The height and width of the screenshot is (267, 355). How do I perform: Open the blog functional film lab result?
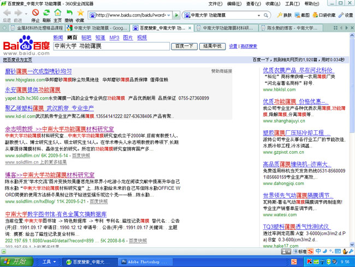(x=50, y=175)
